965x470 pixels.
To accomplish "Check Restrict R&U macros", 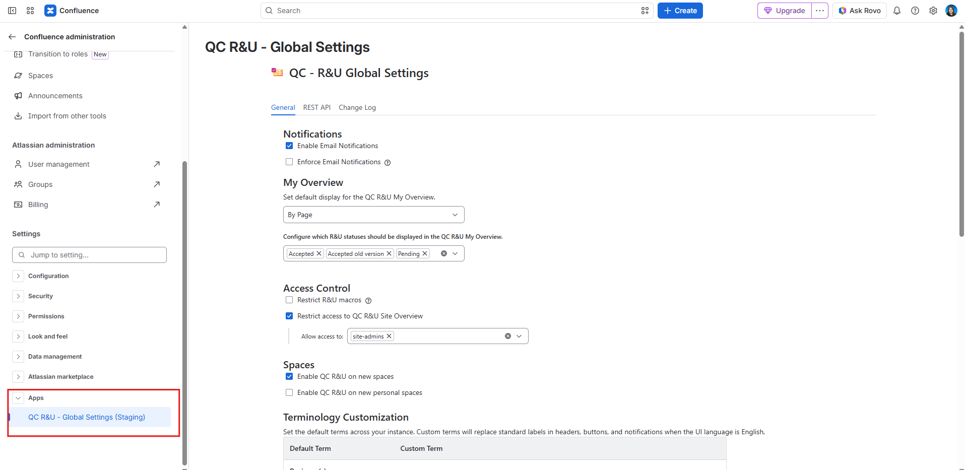I will (289, 300).
